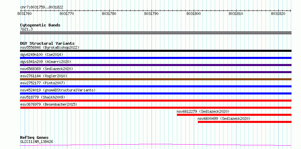Open nsv518779 (Shaikh2009) variant label
This screenshot has width=301, height=149.
pyautogui.click(x=43, y=97)
